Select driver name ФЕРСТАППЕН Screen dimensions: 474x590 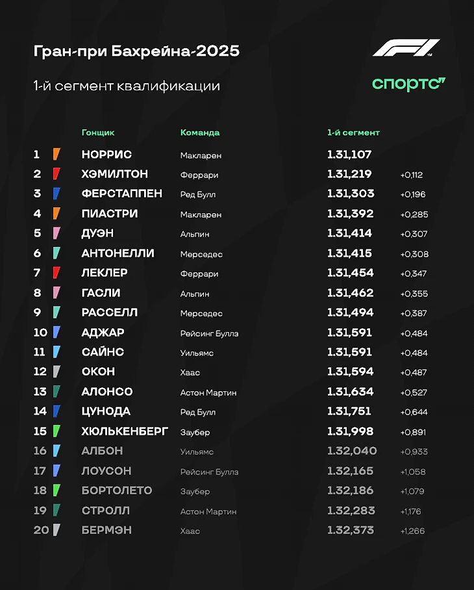coord(122,194)
